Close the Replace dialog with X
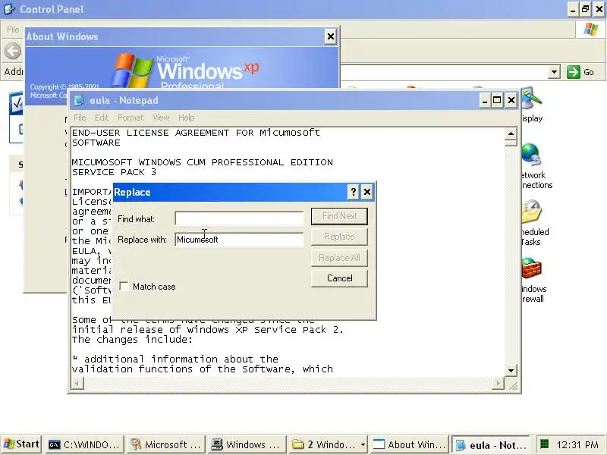This screenshot has height=455, width=607. coord(367,192)
